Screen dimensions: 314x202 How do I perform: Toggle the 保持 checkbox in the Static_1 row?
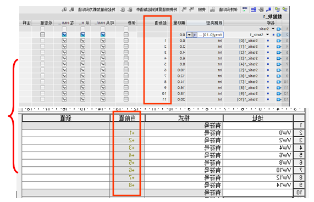click(x=126, y=35)
